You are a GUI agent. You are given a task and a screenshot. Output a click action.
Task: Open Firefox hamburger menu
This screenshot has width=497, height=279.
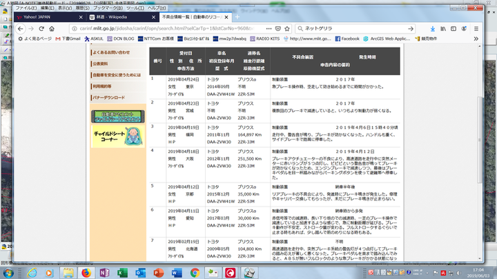476,29
